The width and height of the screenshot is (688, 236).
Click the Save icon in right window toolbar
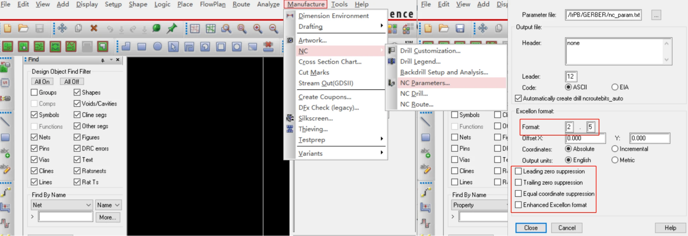pyautogui.click(x=460, y=29)
